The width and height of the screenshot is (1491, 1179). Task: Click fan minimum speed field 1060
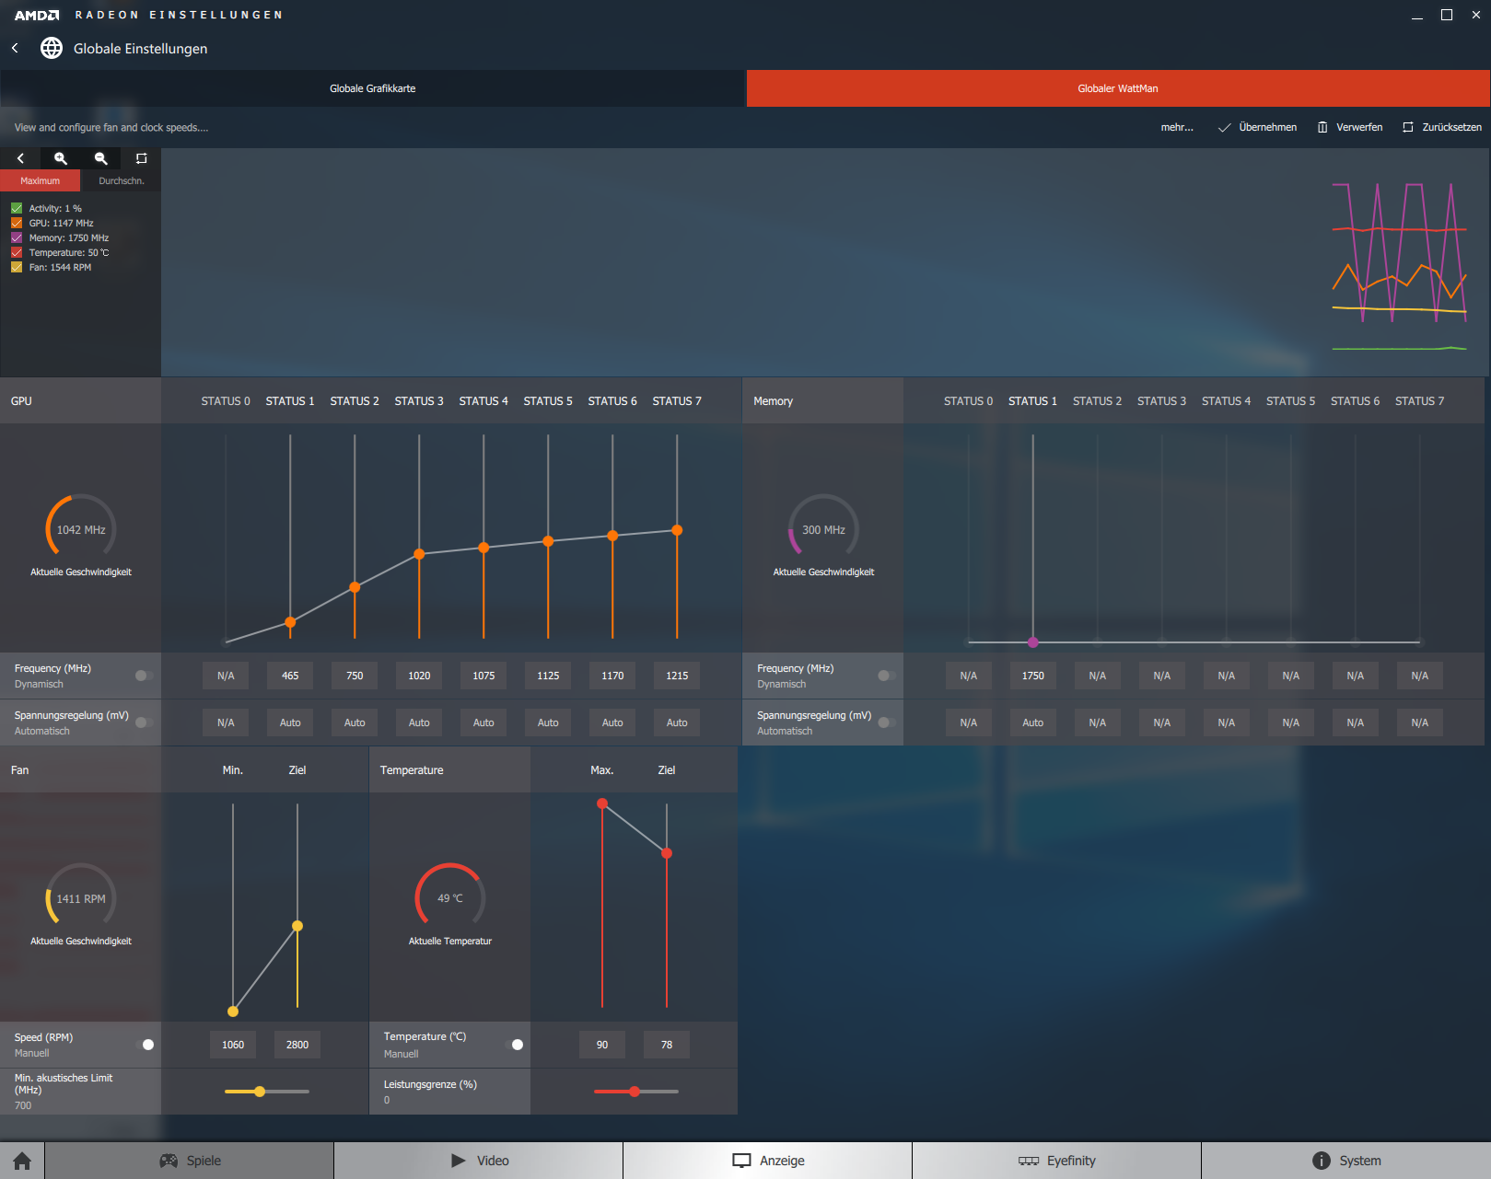[x=233, y=1045]
